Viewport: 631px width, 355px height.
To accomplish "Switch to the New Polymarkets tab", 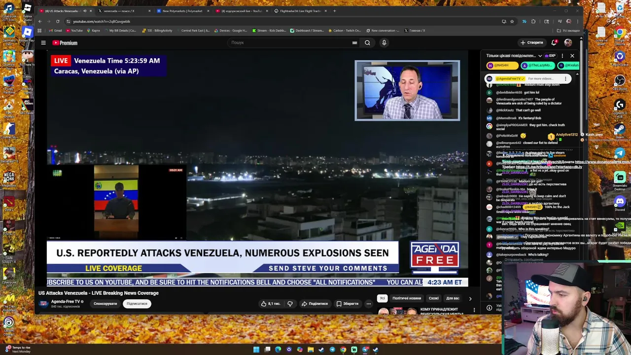I will (182, 11).
